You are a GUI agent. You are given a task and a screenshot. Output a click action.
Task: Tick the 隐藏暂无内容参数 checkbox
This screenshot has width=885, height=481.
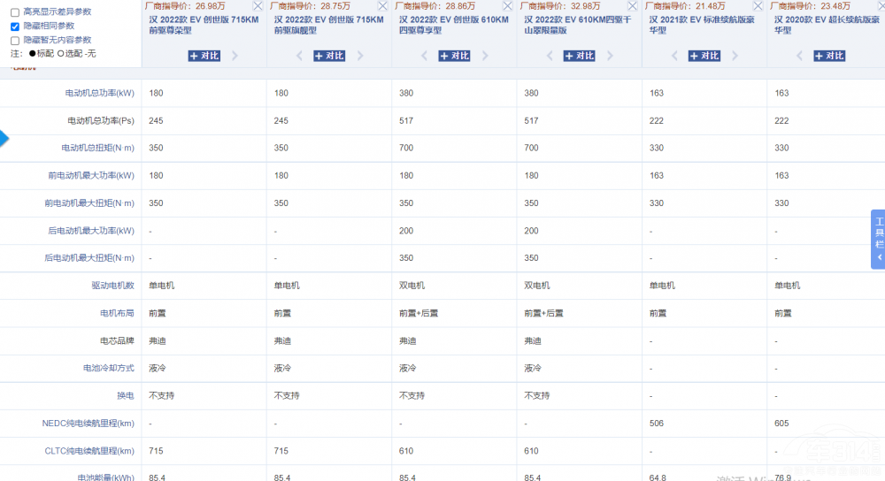click(x=15, y=41)
